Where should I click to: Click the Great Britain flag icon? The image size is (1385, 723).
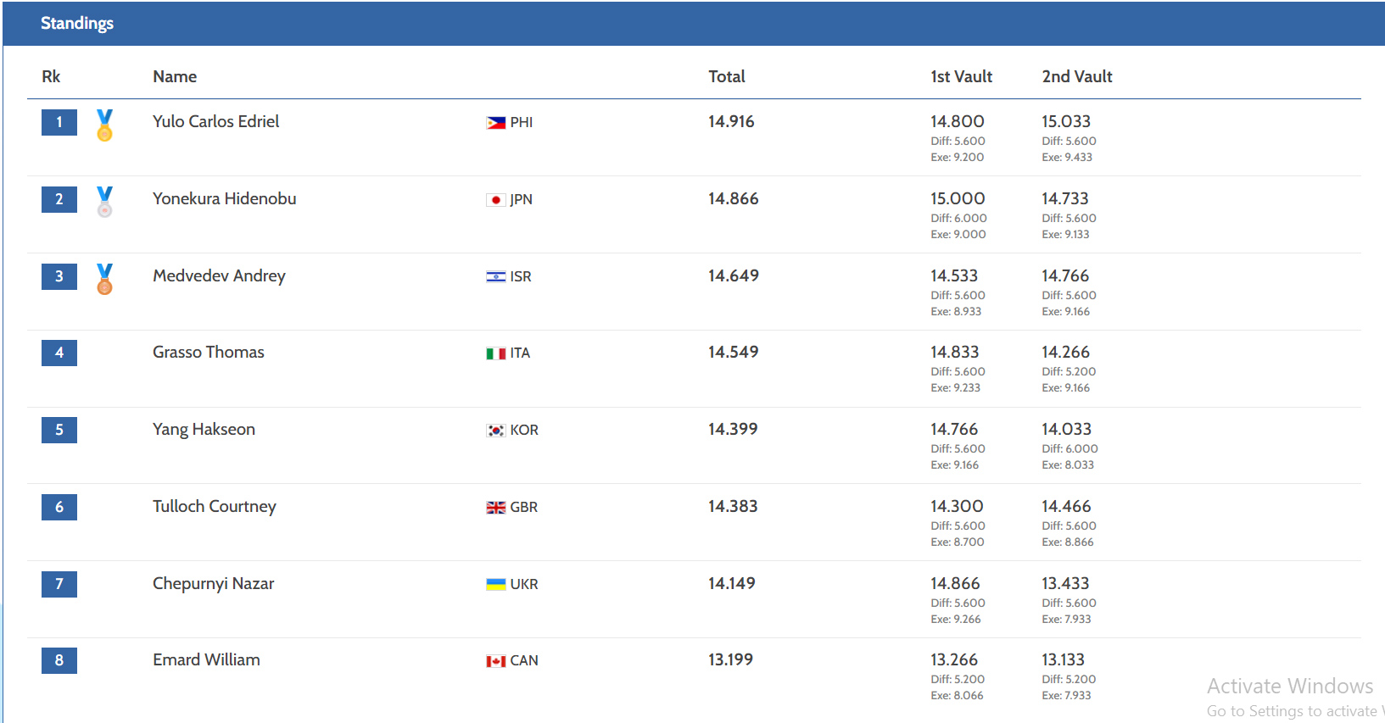point(496,508)
